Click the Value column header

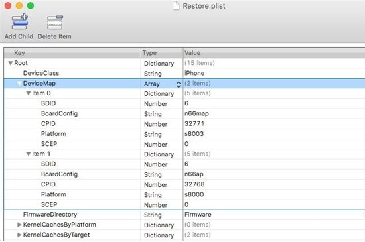274,53
